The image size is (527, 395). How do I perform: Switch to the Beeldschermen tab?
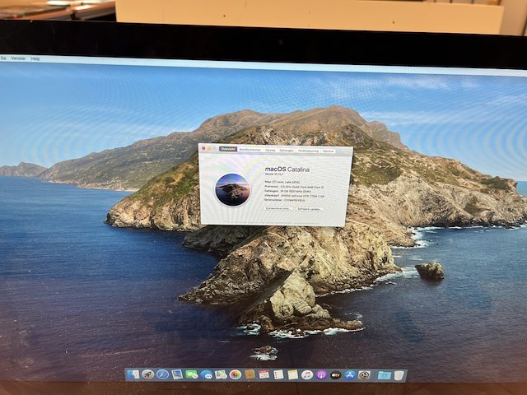250,150
